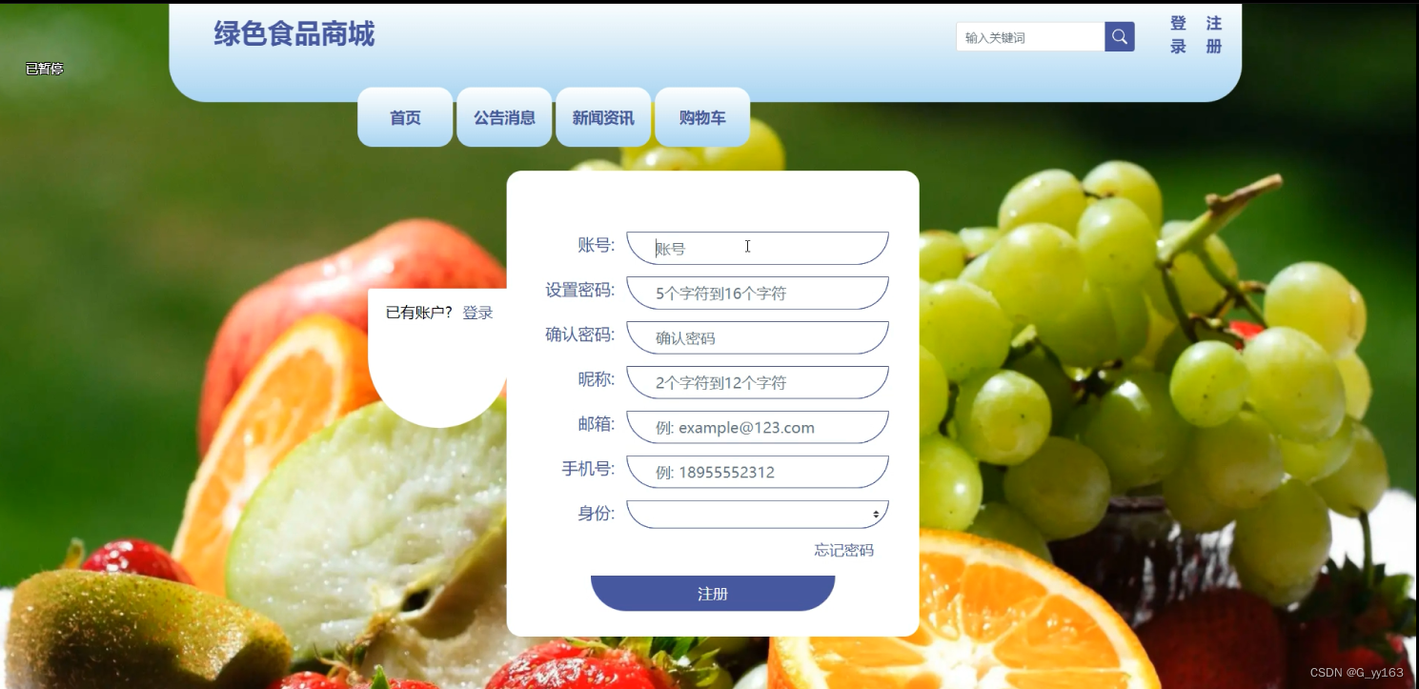Select the 手机号 phone number field
The image size is (1419, 689).
point(758,472)
